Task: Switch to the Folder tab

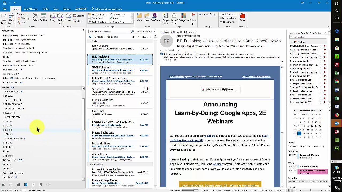Action: click(x=45, y=9)
